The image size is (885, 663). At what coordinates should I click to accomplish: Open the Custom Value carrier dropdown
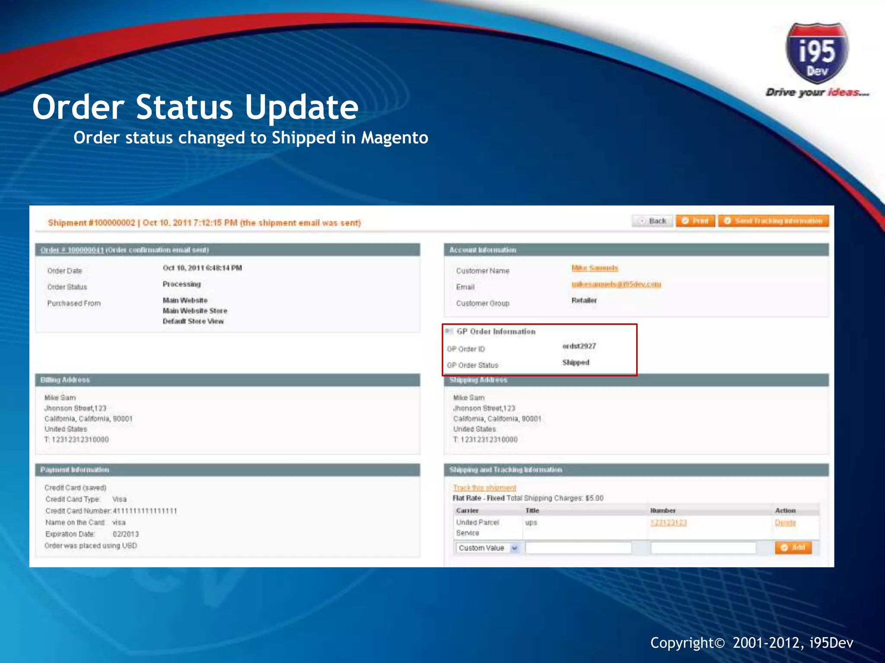(x=487, y=548)
